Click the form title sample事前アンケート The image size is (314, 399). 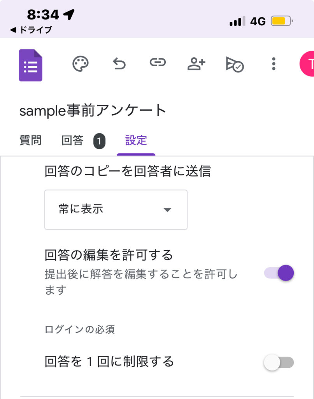click(93, 111)
